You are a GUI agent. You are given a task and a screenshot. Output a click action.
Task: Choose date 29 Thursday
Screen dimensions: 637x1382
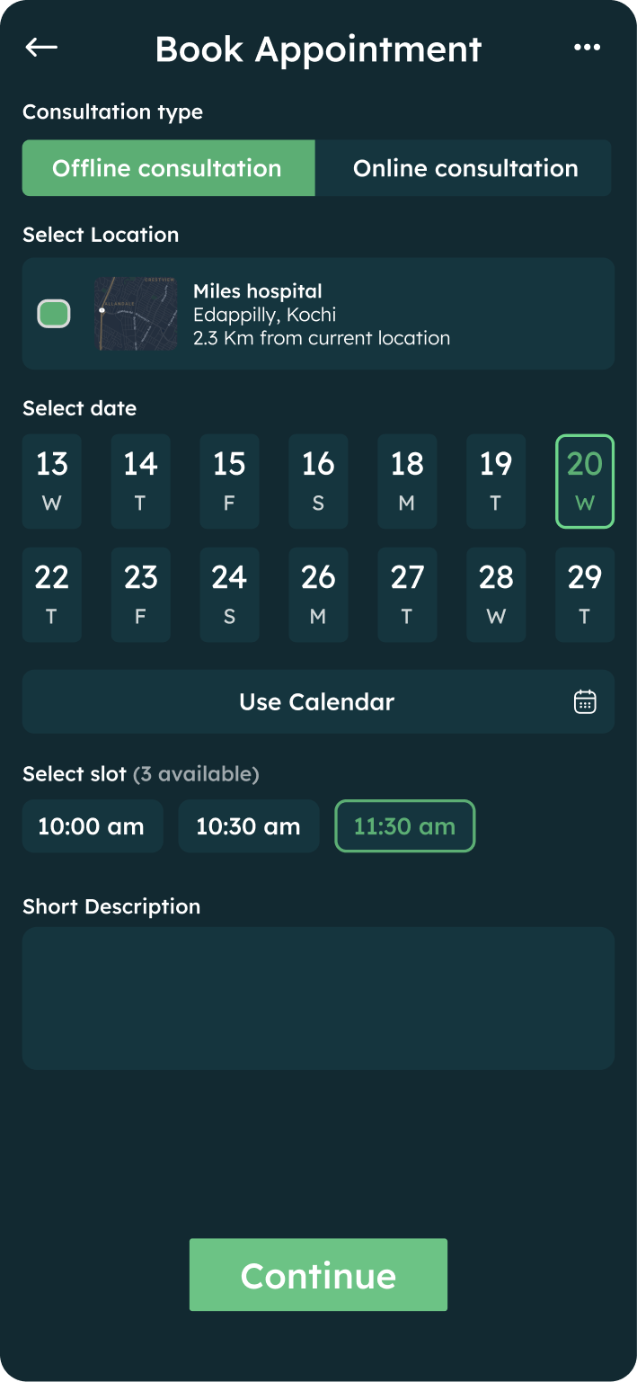coord(585,594)
